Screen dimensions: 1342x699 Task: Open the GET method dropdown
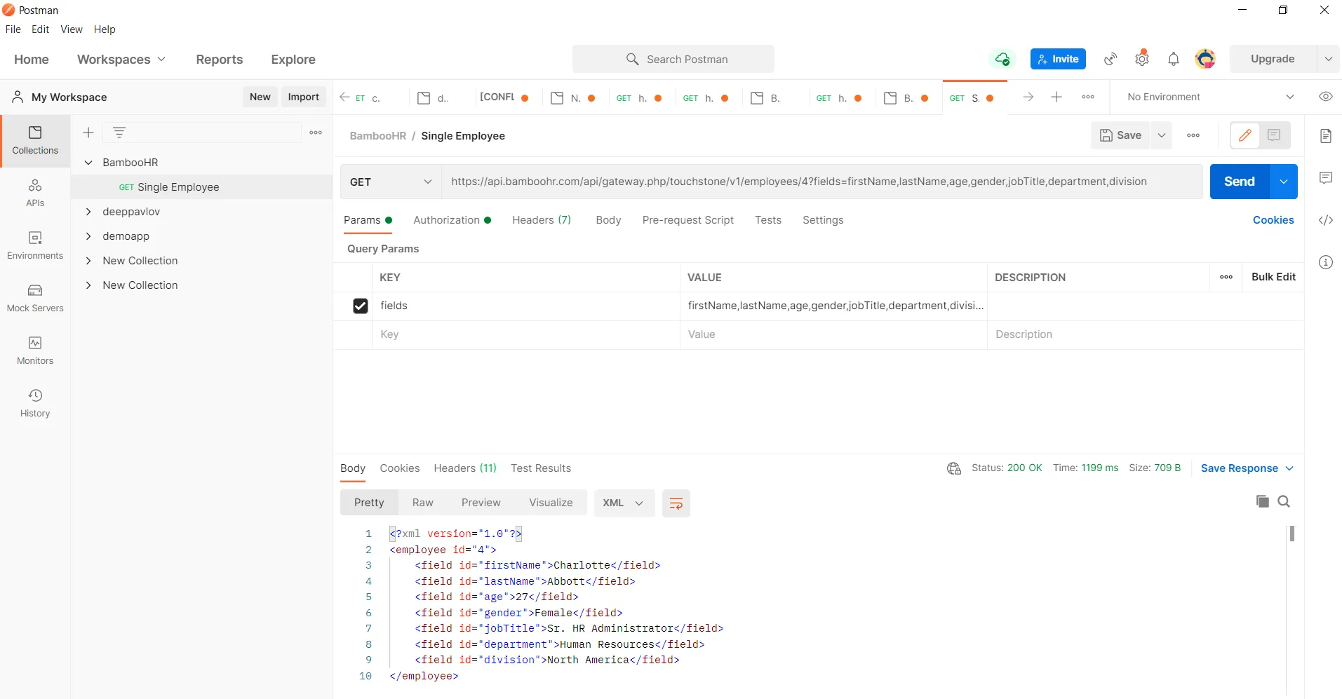click(x=391, y=182)
